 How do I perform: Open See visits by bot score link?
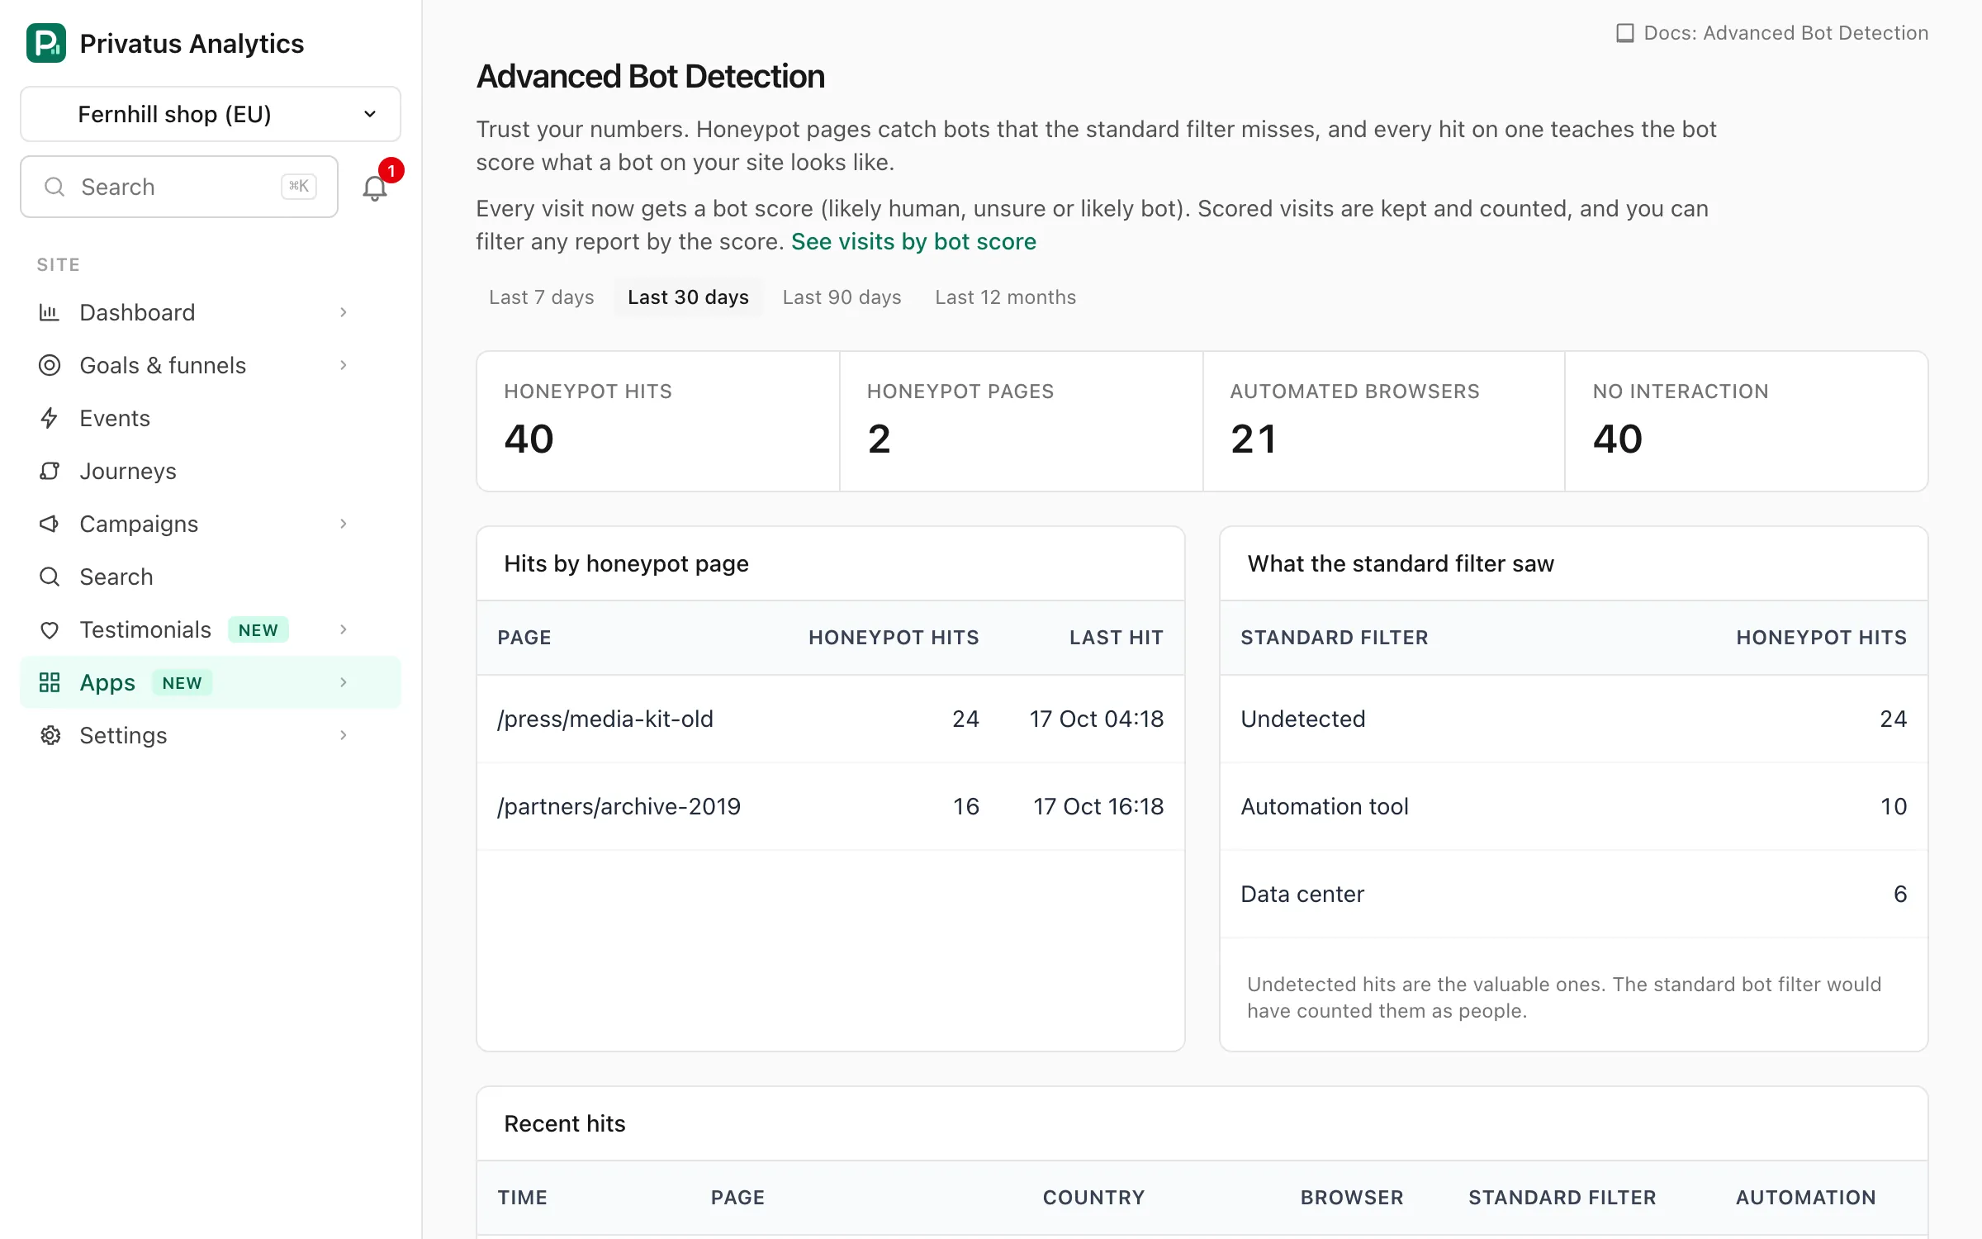pos(913,241)
